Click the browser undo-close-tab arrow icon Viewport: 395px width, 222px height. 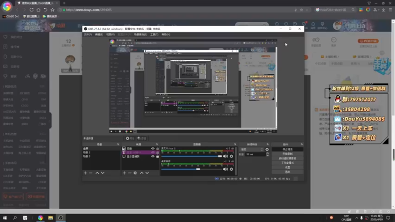pyautogui.click(x=45, y=10)
